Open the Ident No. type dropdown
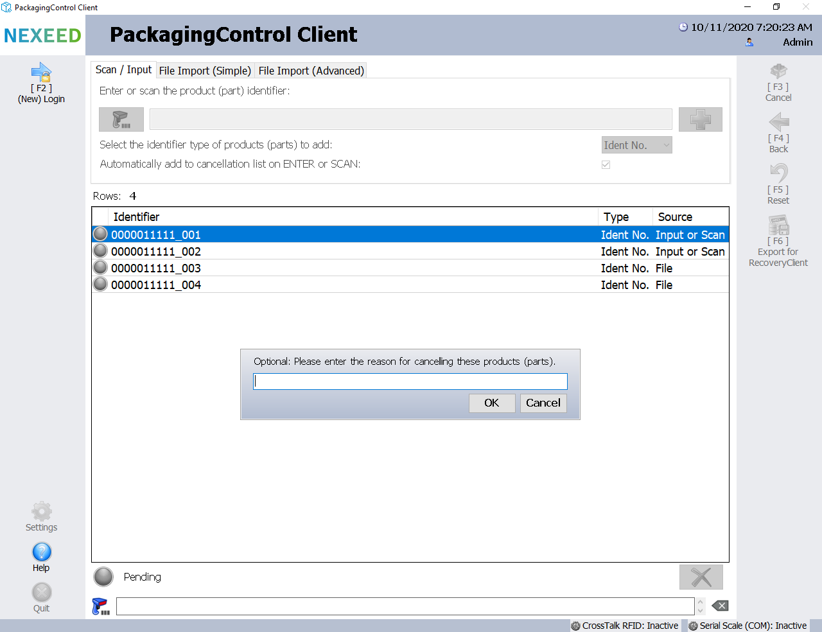The height and width of the screenshot is (632, 822). (x=636, y=145)
